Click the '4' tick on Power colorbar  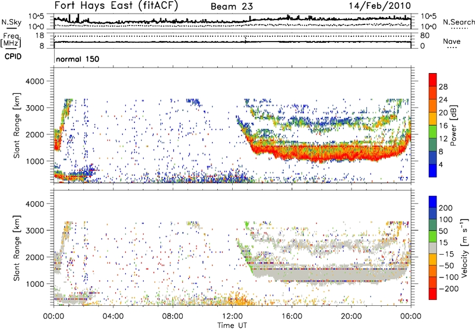(441, 164)
